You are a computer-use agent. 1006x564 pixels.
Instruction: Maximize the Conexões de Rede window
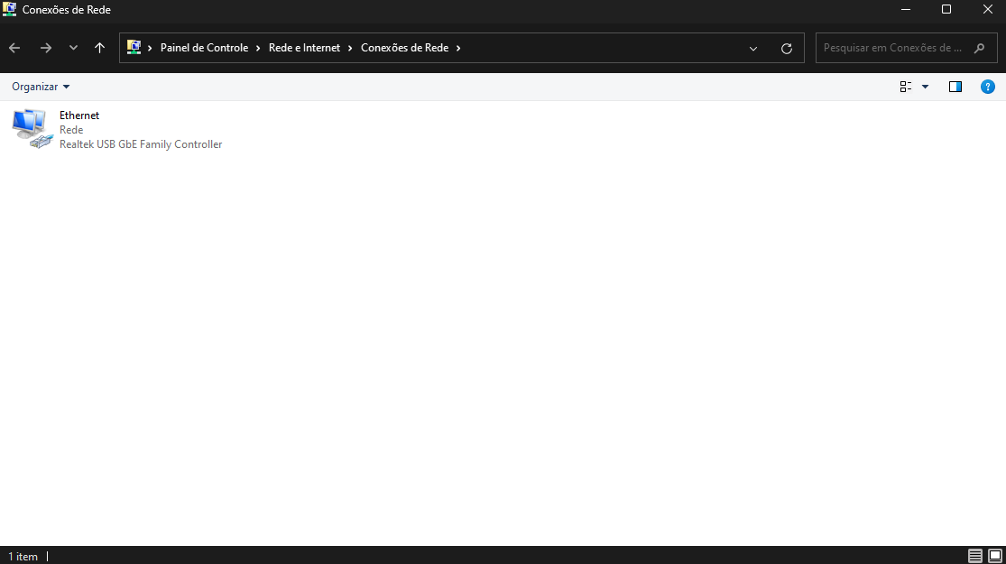coord(946,10)
